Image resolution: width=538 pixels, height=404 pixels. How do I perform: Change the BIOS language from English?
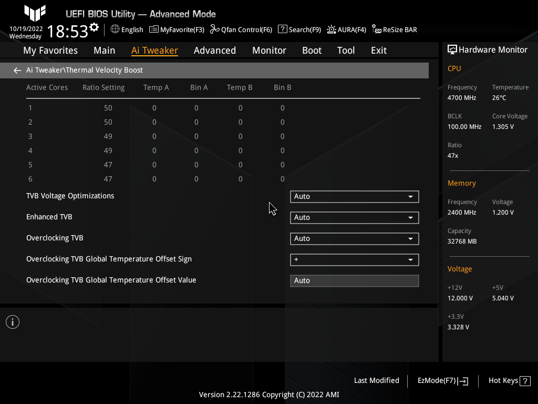[x=127, y=29]
